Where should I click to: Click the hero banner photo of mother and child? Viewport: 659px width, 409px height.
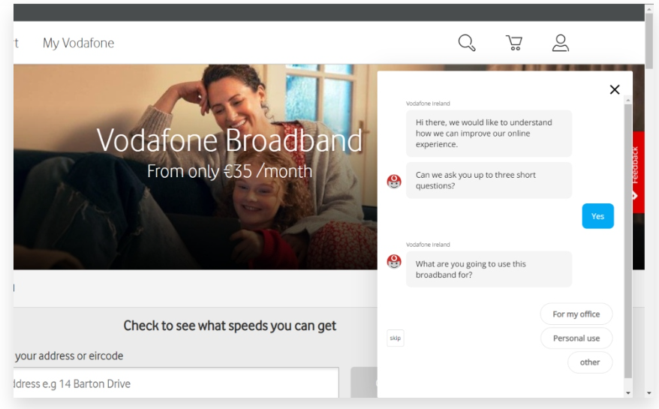tap(195, 167)
